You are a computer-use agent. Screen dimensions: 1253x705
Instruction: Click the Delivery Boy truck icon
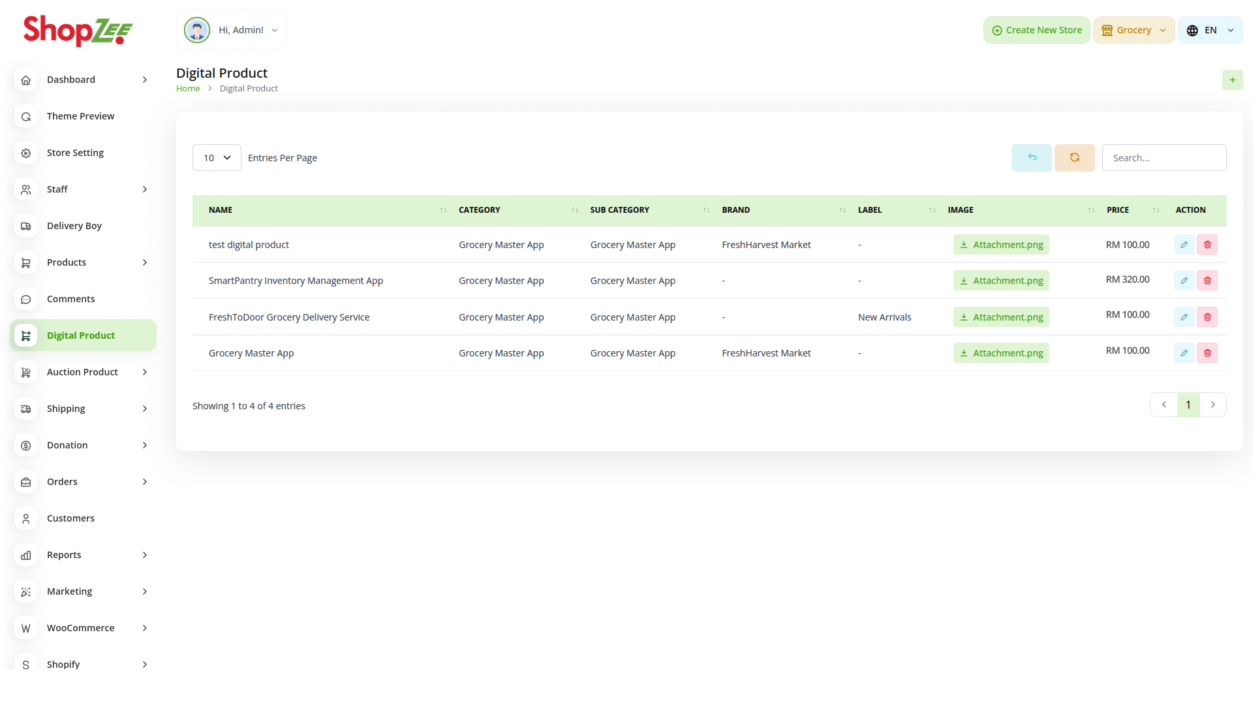(x=26, y=226)
